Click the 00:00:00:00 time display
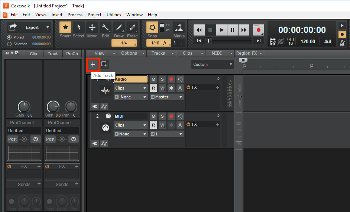Image resolution: width=350 pixels, height=212 pixels. coord(302,30)
